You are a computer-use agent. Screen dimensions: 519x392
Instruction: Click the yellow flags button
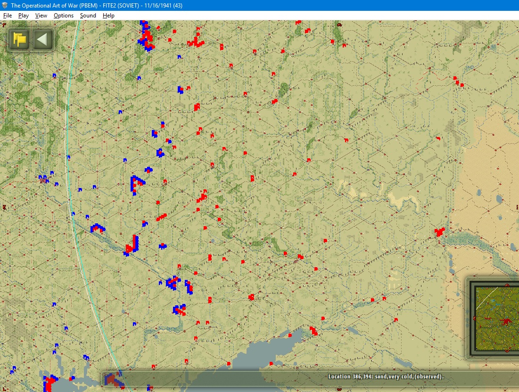[19, 40]
